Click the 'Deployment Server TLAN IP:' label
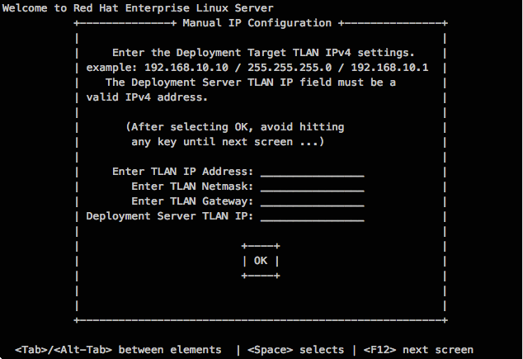 coord(169,216)
